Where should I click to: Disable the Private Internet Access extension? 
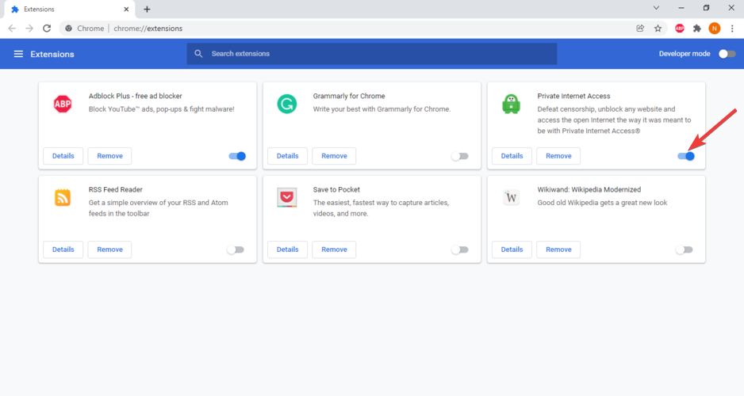point(685,156)
